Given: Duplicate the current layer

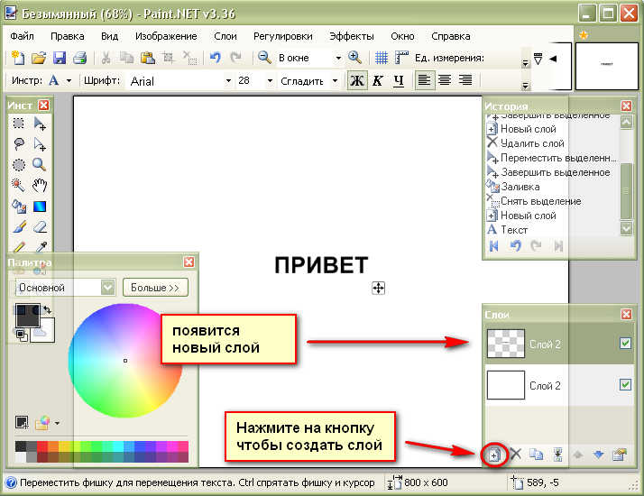Looking at the screenshot, I should point(537,455).
